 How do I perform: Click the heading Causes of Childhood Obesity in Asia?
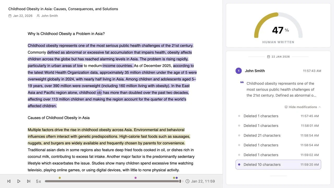point(59,118)
